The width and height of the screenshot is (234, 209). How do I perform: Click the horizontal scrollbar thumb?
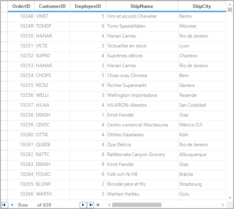pos(137,205)
